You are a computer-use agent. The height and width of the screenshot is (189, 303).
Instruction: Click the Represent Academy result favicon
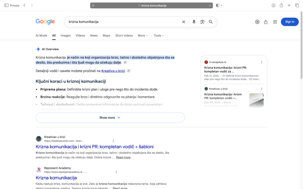[x=39, y=170]
